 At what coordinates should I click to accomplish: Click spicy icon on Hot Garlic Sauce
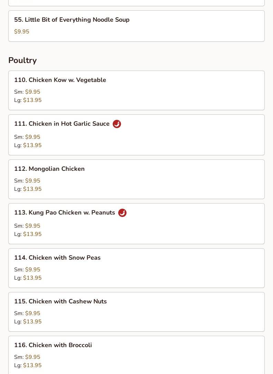117,124
